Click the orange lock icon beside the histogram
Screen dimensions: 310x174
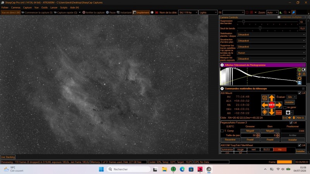[x=304, y=74]
